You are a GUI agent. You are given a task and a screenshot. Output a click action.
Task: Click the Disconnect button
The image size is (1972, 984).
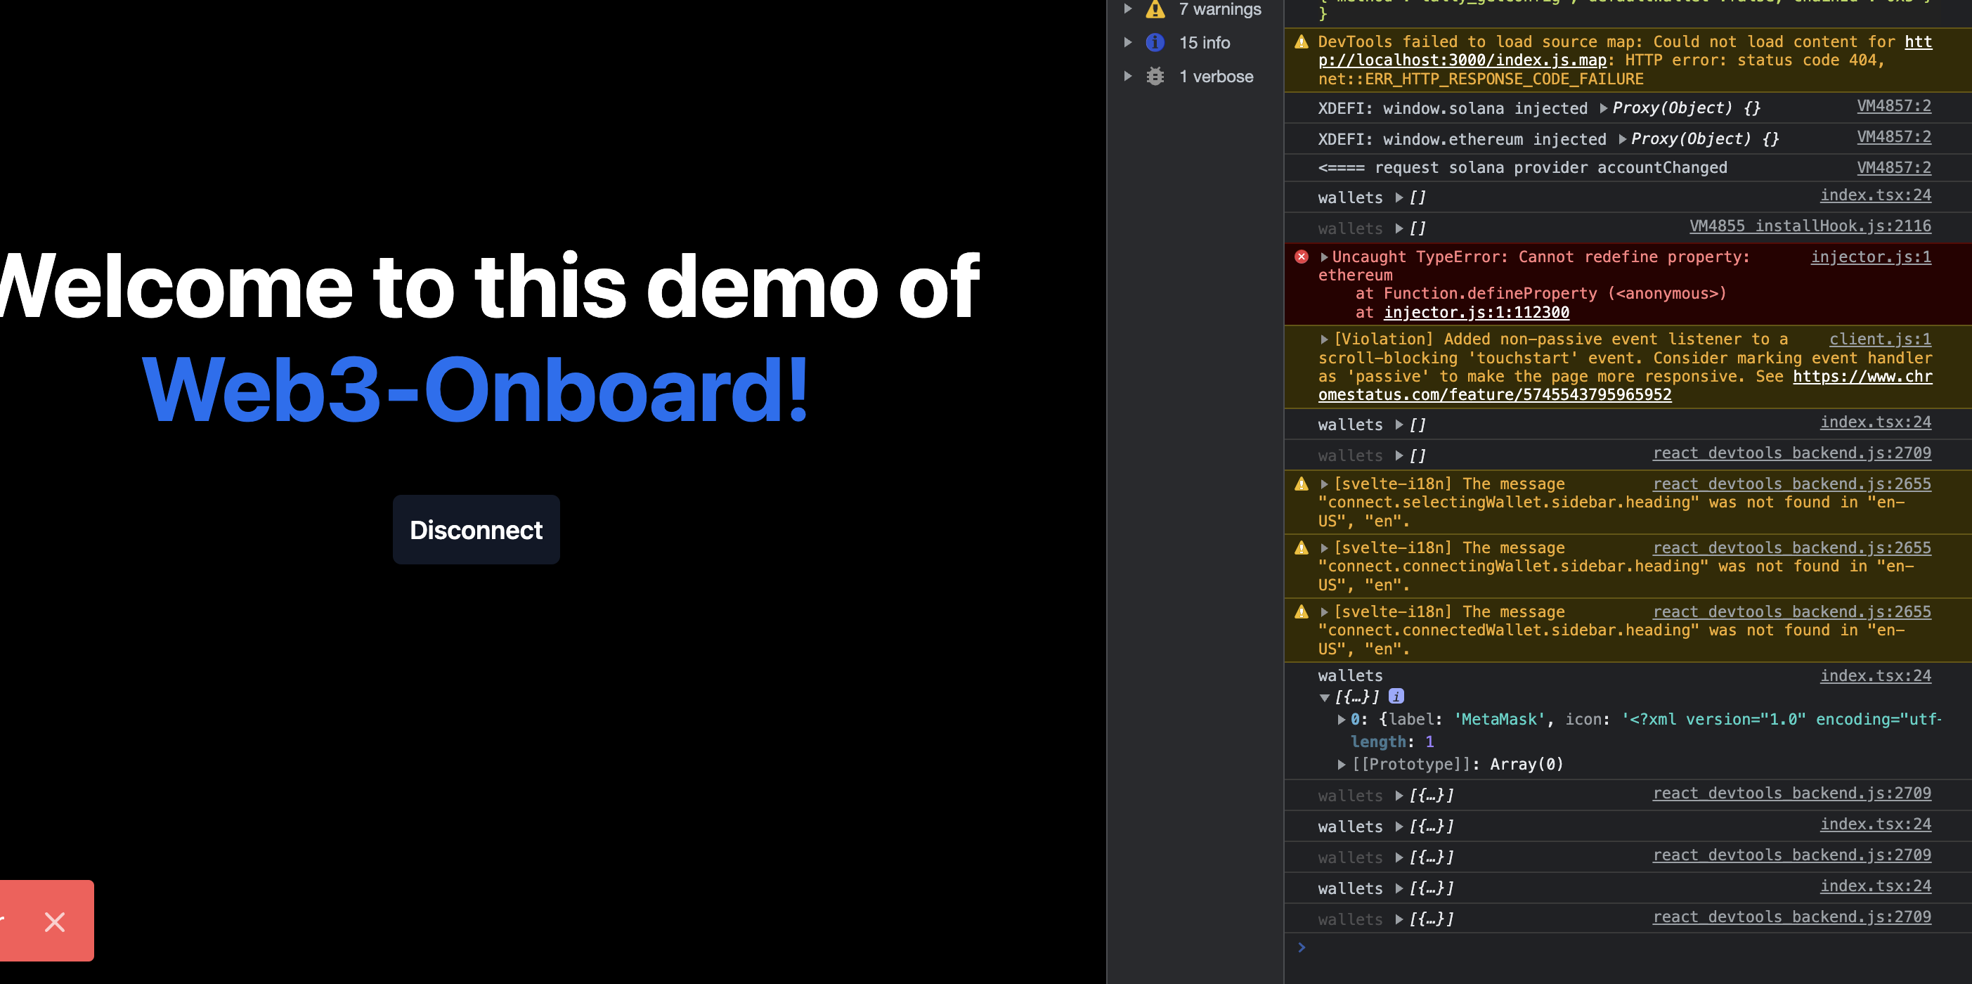[475, 530]
